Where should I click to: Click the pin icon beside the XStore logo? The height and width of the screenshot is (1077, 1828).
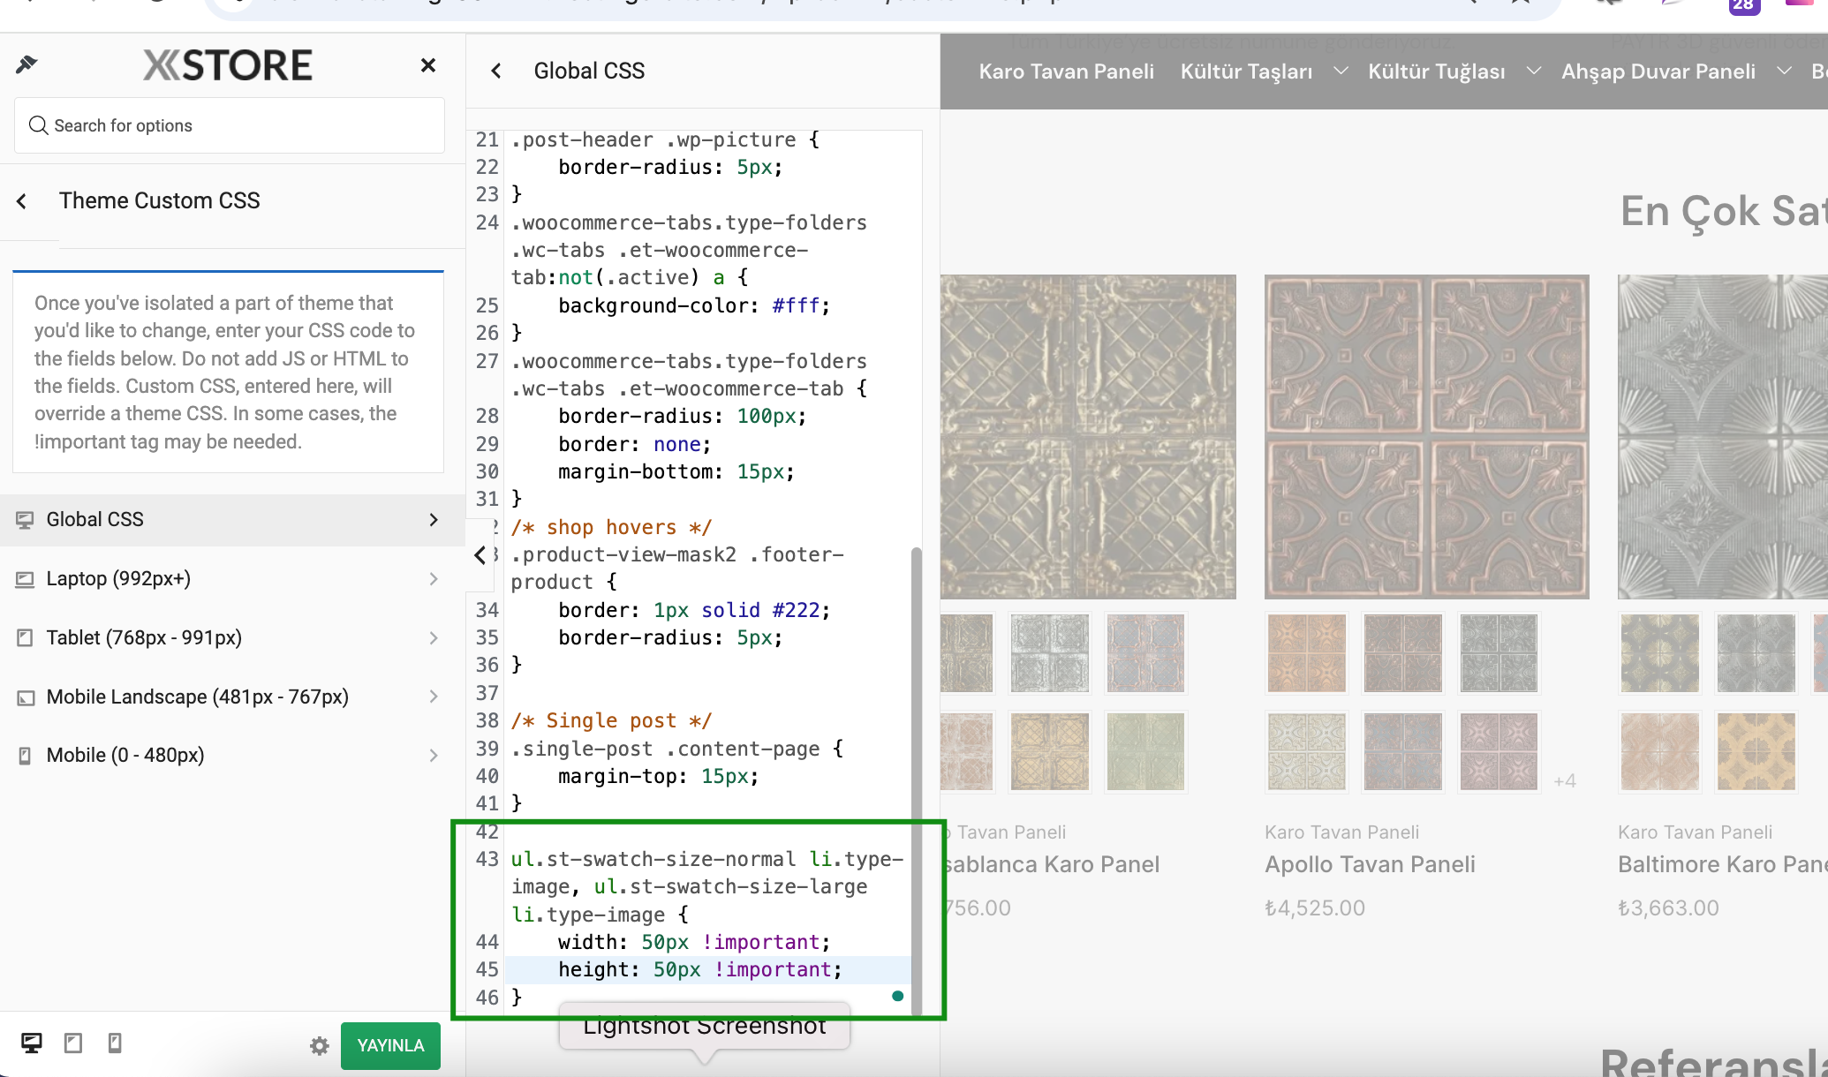click(26, 64)
